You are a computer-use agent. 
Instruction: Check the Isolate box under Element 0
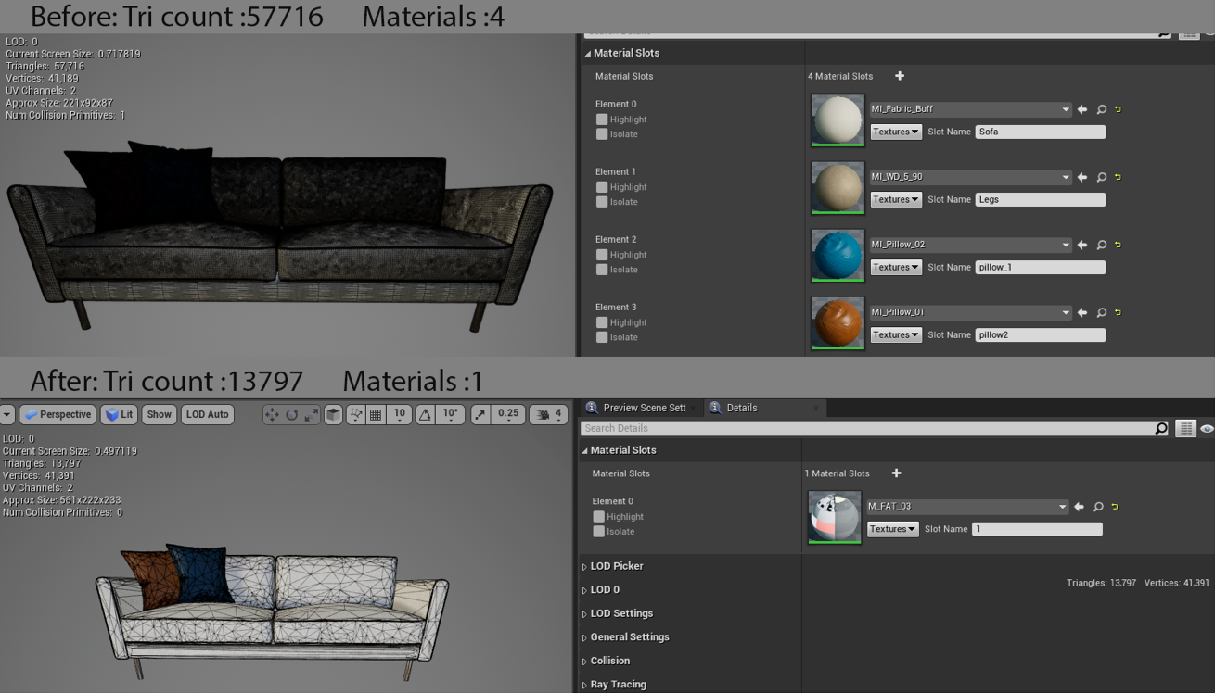coord(599,531)
